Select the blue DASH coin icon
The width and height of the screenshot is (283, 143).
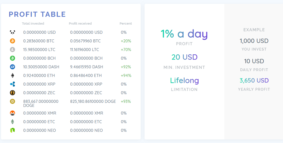(12, 67)
